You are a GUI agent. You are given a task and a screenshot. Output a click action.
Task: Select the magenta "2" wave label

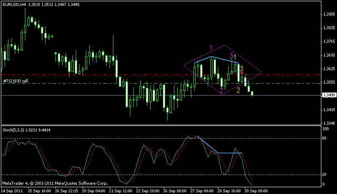(x=221, y=91)
